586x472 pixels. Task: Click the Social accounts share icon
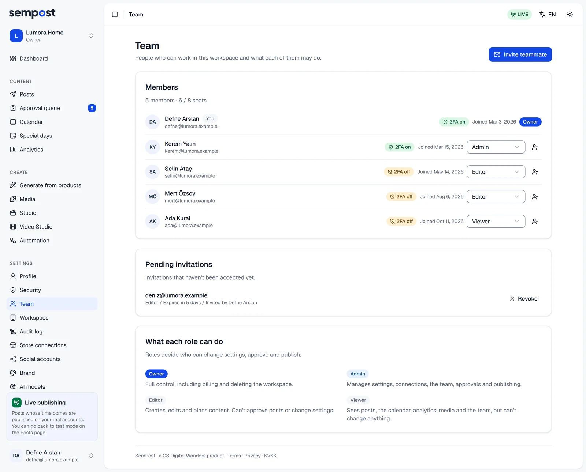pos(13,359)
